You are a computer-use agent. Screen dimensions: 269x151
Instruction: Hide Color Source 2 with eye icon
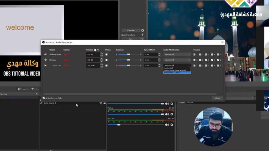click(x=101, y=103)
